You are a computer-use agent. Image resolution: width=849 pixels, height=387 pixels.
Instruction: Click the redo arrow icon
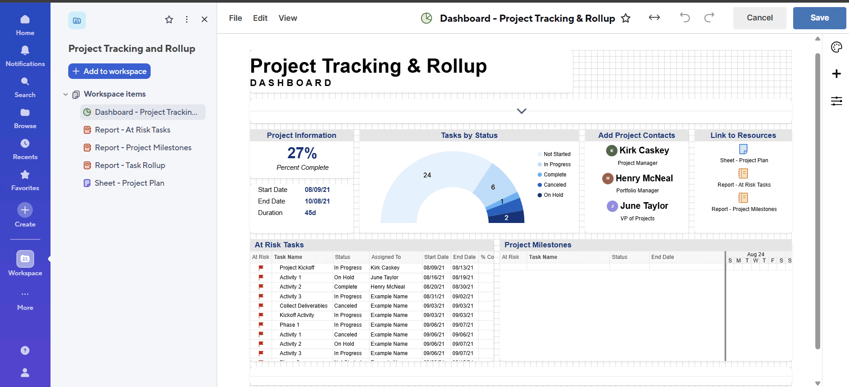(x=709, y=18)
